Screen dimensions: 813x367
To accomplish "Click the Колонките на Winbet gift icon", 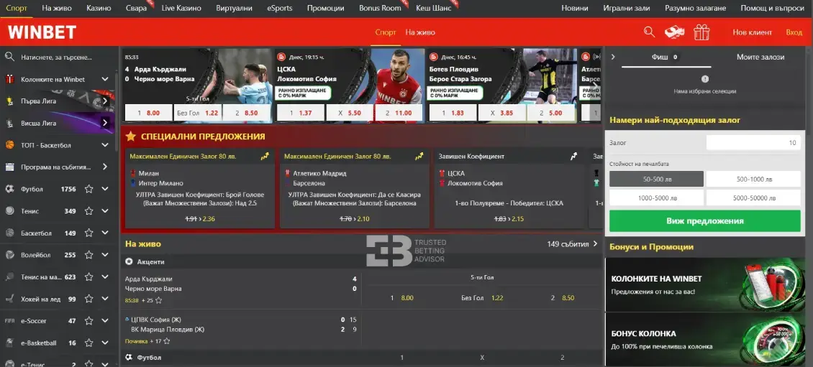I will [9, 79].
